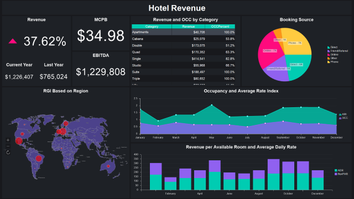Toggle RevPAR series in legend
This screenshot has width=354, height=199.
tap(341, 174)
